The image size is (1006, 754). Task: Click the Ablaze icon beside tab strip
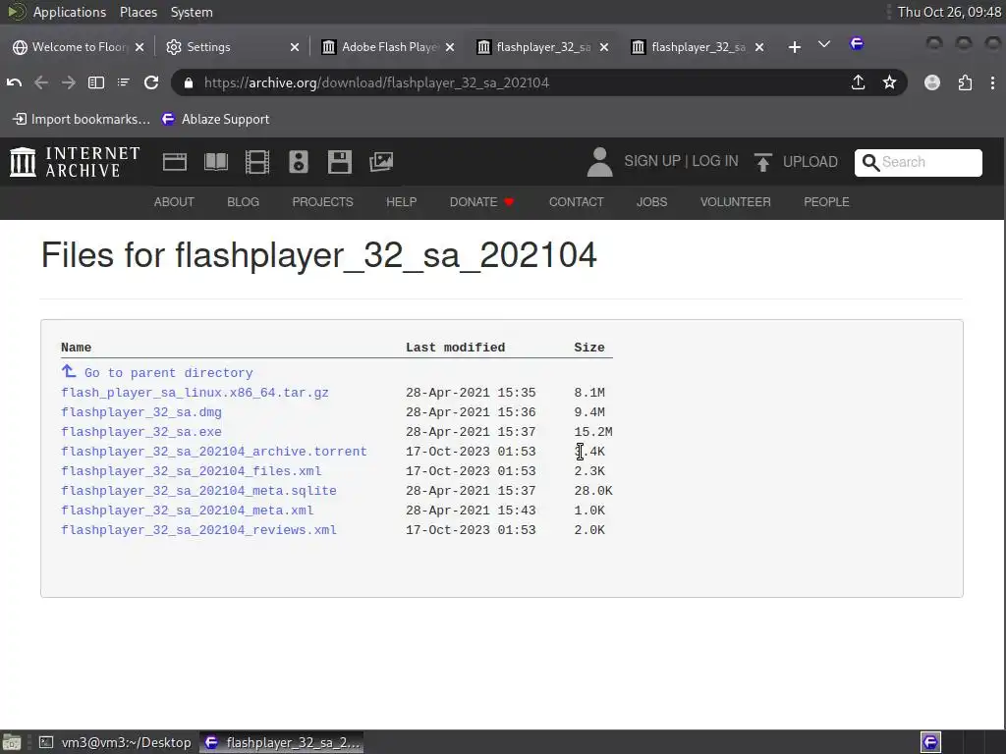pyautogui.click(x=857, y=44)
